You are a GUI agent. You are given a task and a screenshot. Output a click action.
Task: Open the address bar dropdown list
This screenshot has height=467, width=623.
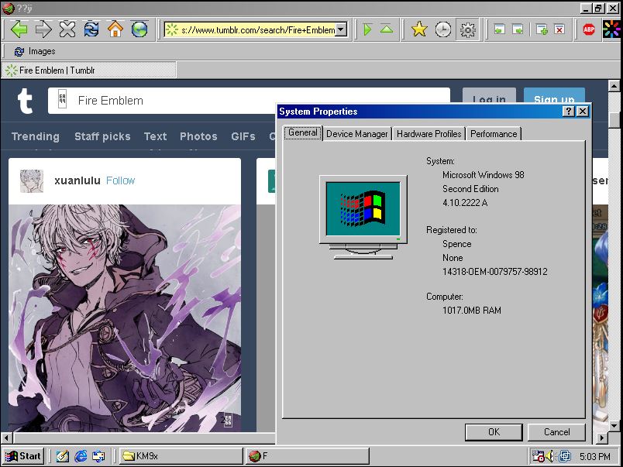point(341,29)
